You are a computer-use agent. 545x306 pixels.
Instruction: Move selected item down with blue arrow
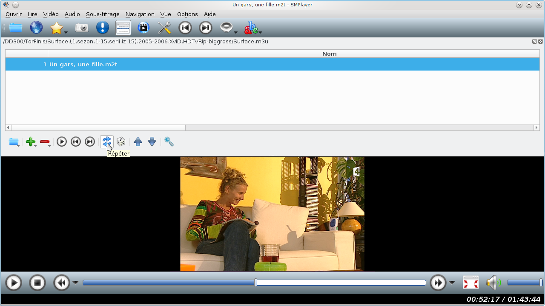[152, 142]
